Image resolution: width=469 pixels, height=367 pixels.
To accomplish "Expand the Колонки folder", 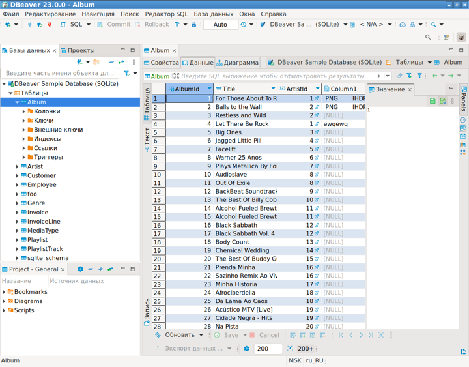I will pos(23,111).
